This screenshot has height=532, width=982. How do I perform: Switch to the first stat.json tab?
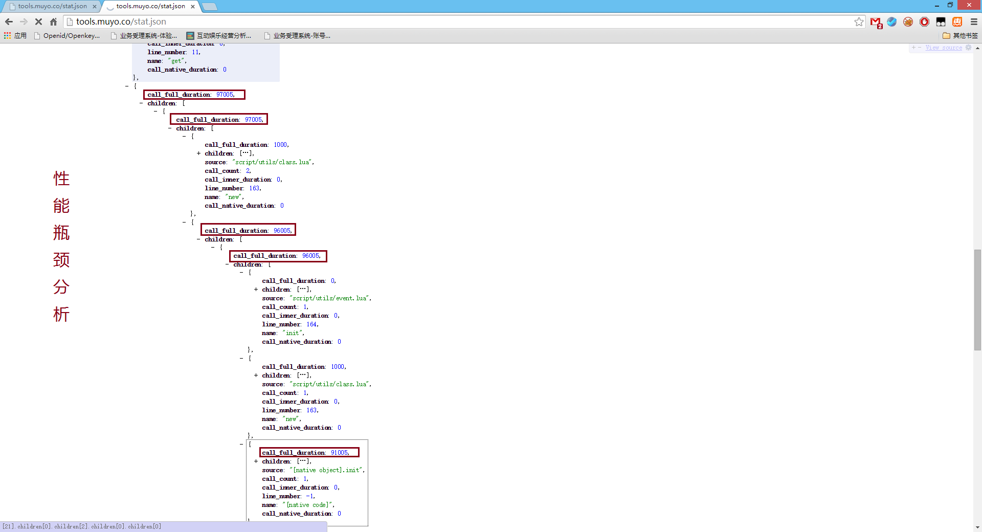tap(52, 6)
